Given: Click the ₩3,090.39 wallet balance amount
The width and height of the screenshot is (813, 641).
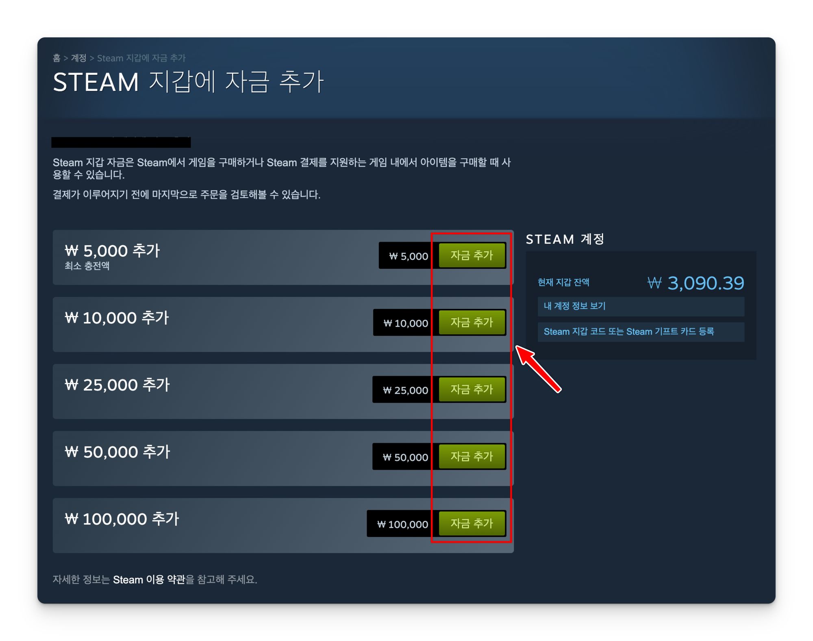Looking at the screenshot, I should coord(696,283).
